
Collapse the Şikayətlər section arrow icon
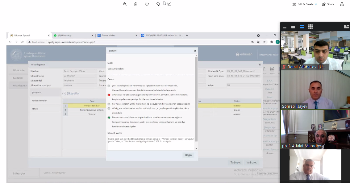coord(64,94)
